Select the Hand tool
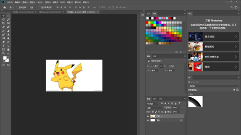The width and height of the screenshot is (241, 135). click(8, 49)
